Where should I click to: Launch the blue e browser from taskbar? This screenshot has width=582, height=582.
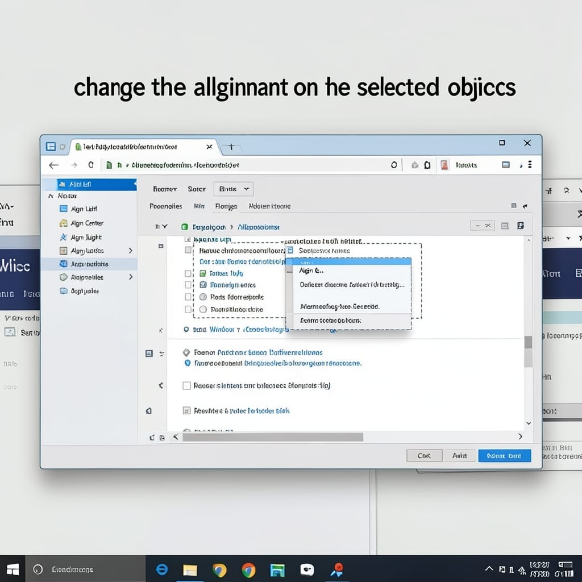[162, 569]
